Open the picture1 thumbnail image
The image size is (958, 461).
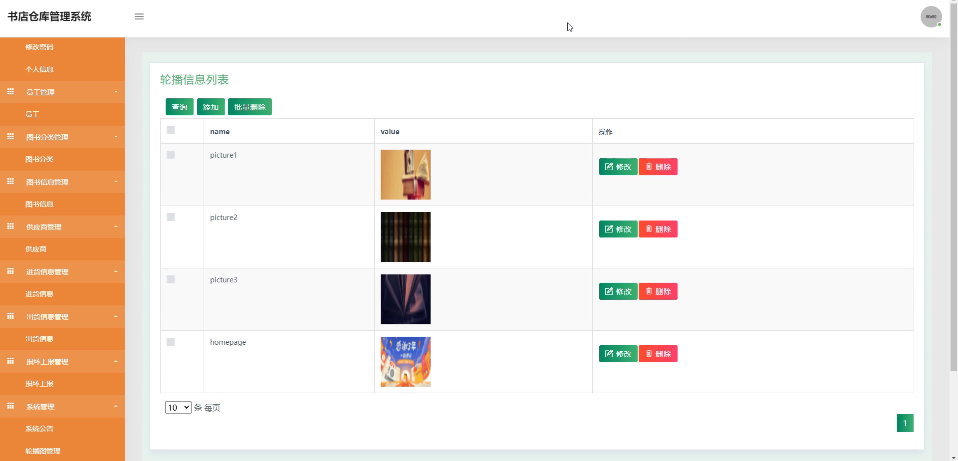point(406,175)
